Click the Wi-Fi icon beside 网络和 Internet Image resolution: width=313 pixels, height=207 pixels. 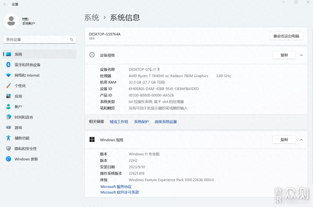(8, 75)
